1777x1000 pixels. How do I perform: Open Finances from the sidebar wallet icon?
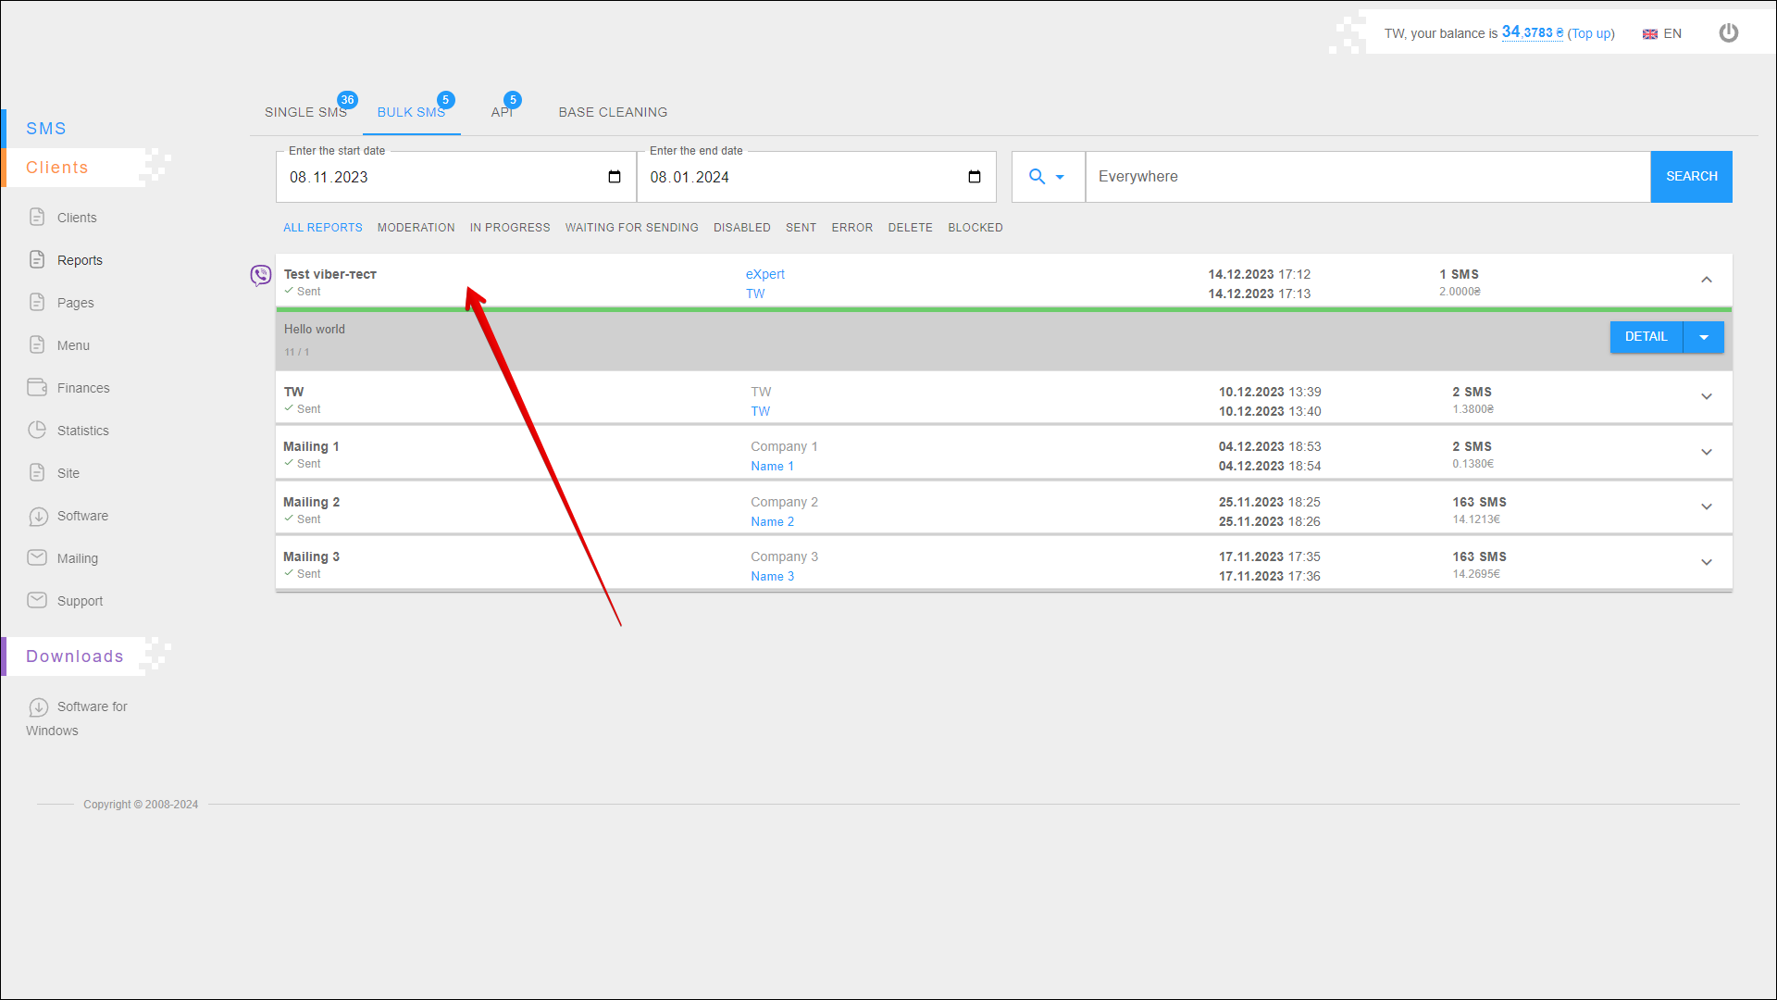point(37,387)
